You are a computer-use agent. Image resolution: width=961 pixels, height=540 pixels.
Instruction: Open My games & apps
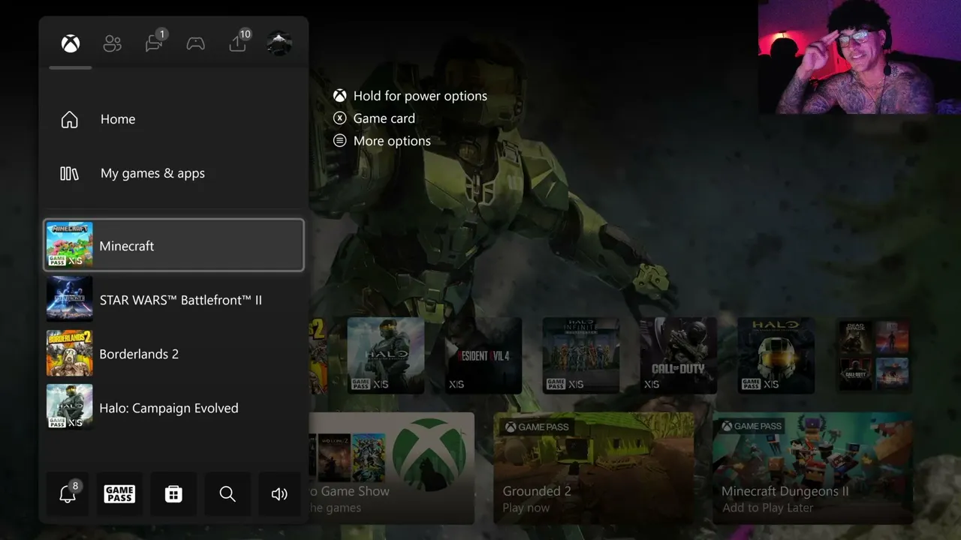coord(174,173)
